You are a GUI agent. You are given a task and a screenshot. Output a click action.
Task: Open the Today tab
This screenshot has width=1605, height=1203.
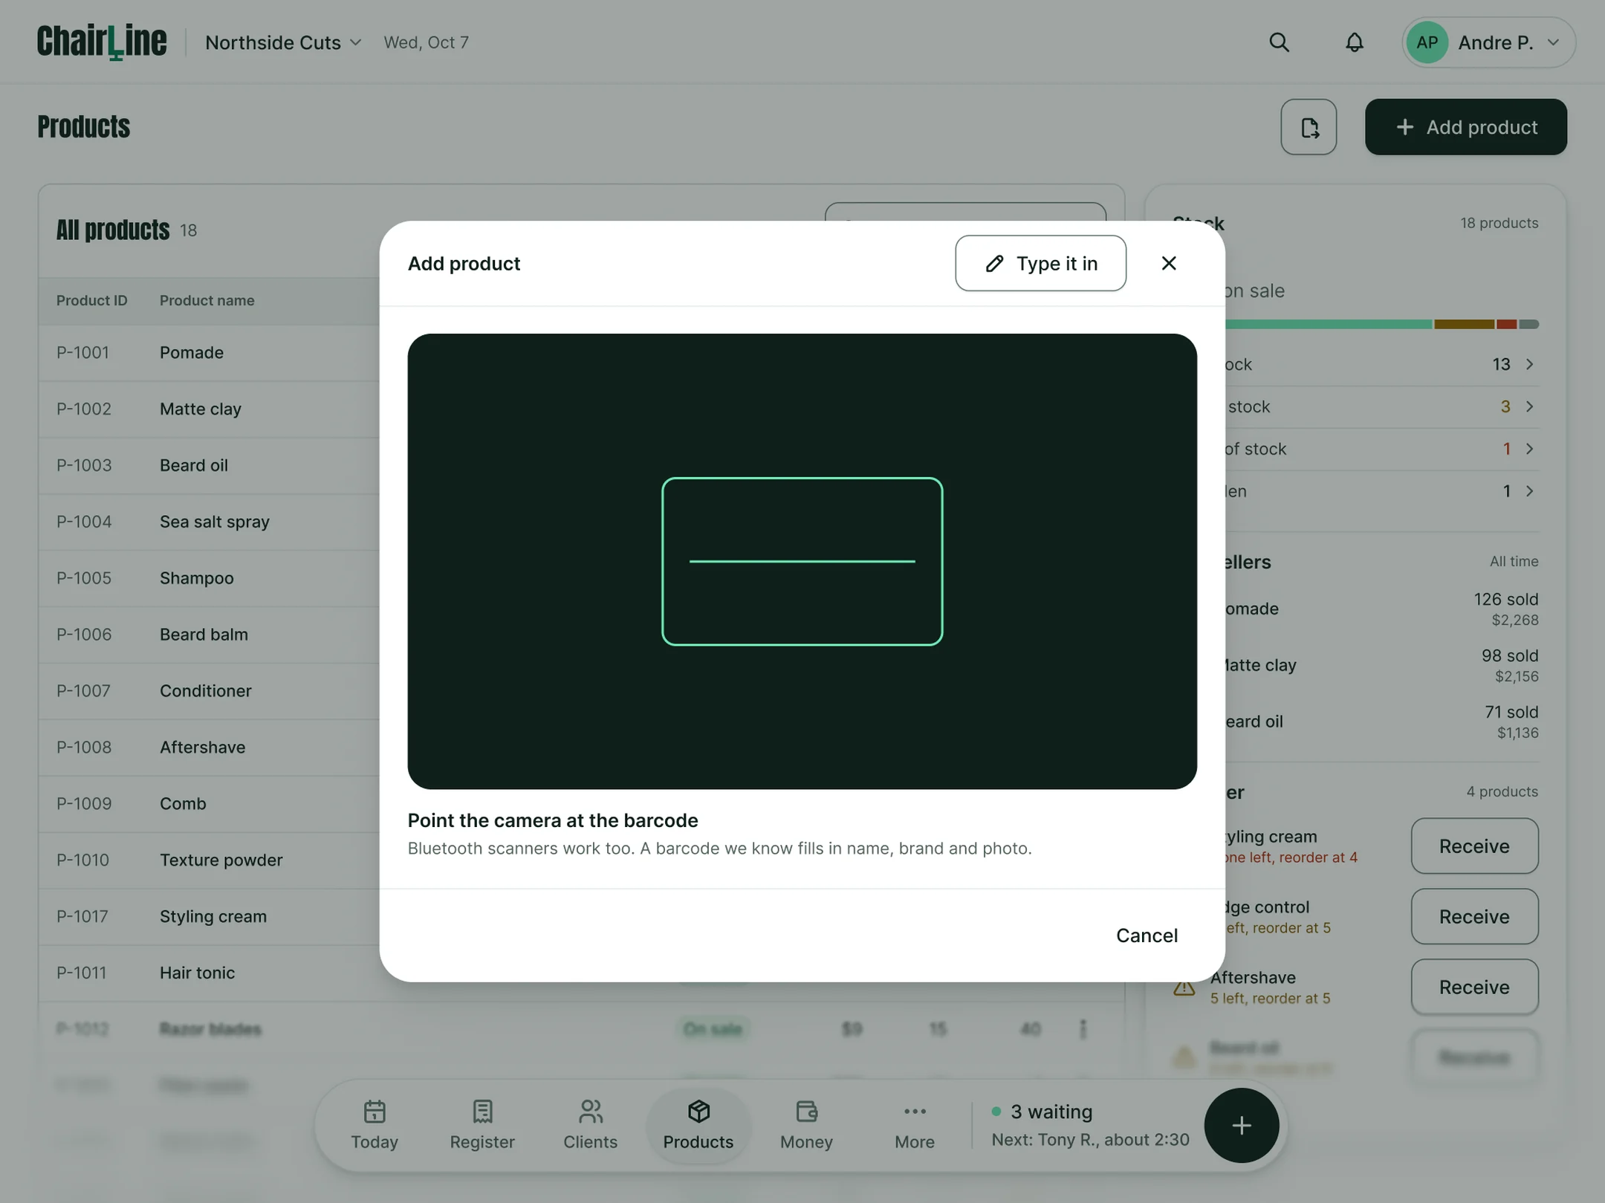(374, 1125)
